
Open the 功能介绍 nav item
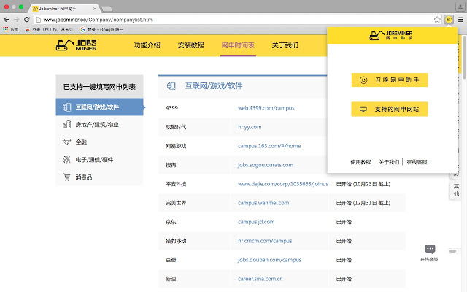[x=147, y=45]
